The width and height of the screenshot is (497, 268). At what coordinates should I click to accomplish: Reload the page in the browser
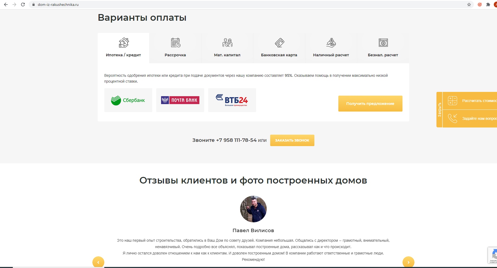tap(23, 5)
